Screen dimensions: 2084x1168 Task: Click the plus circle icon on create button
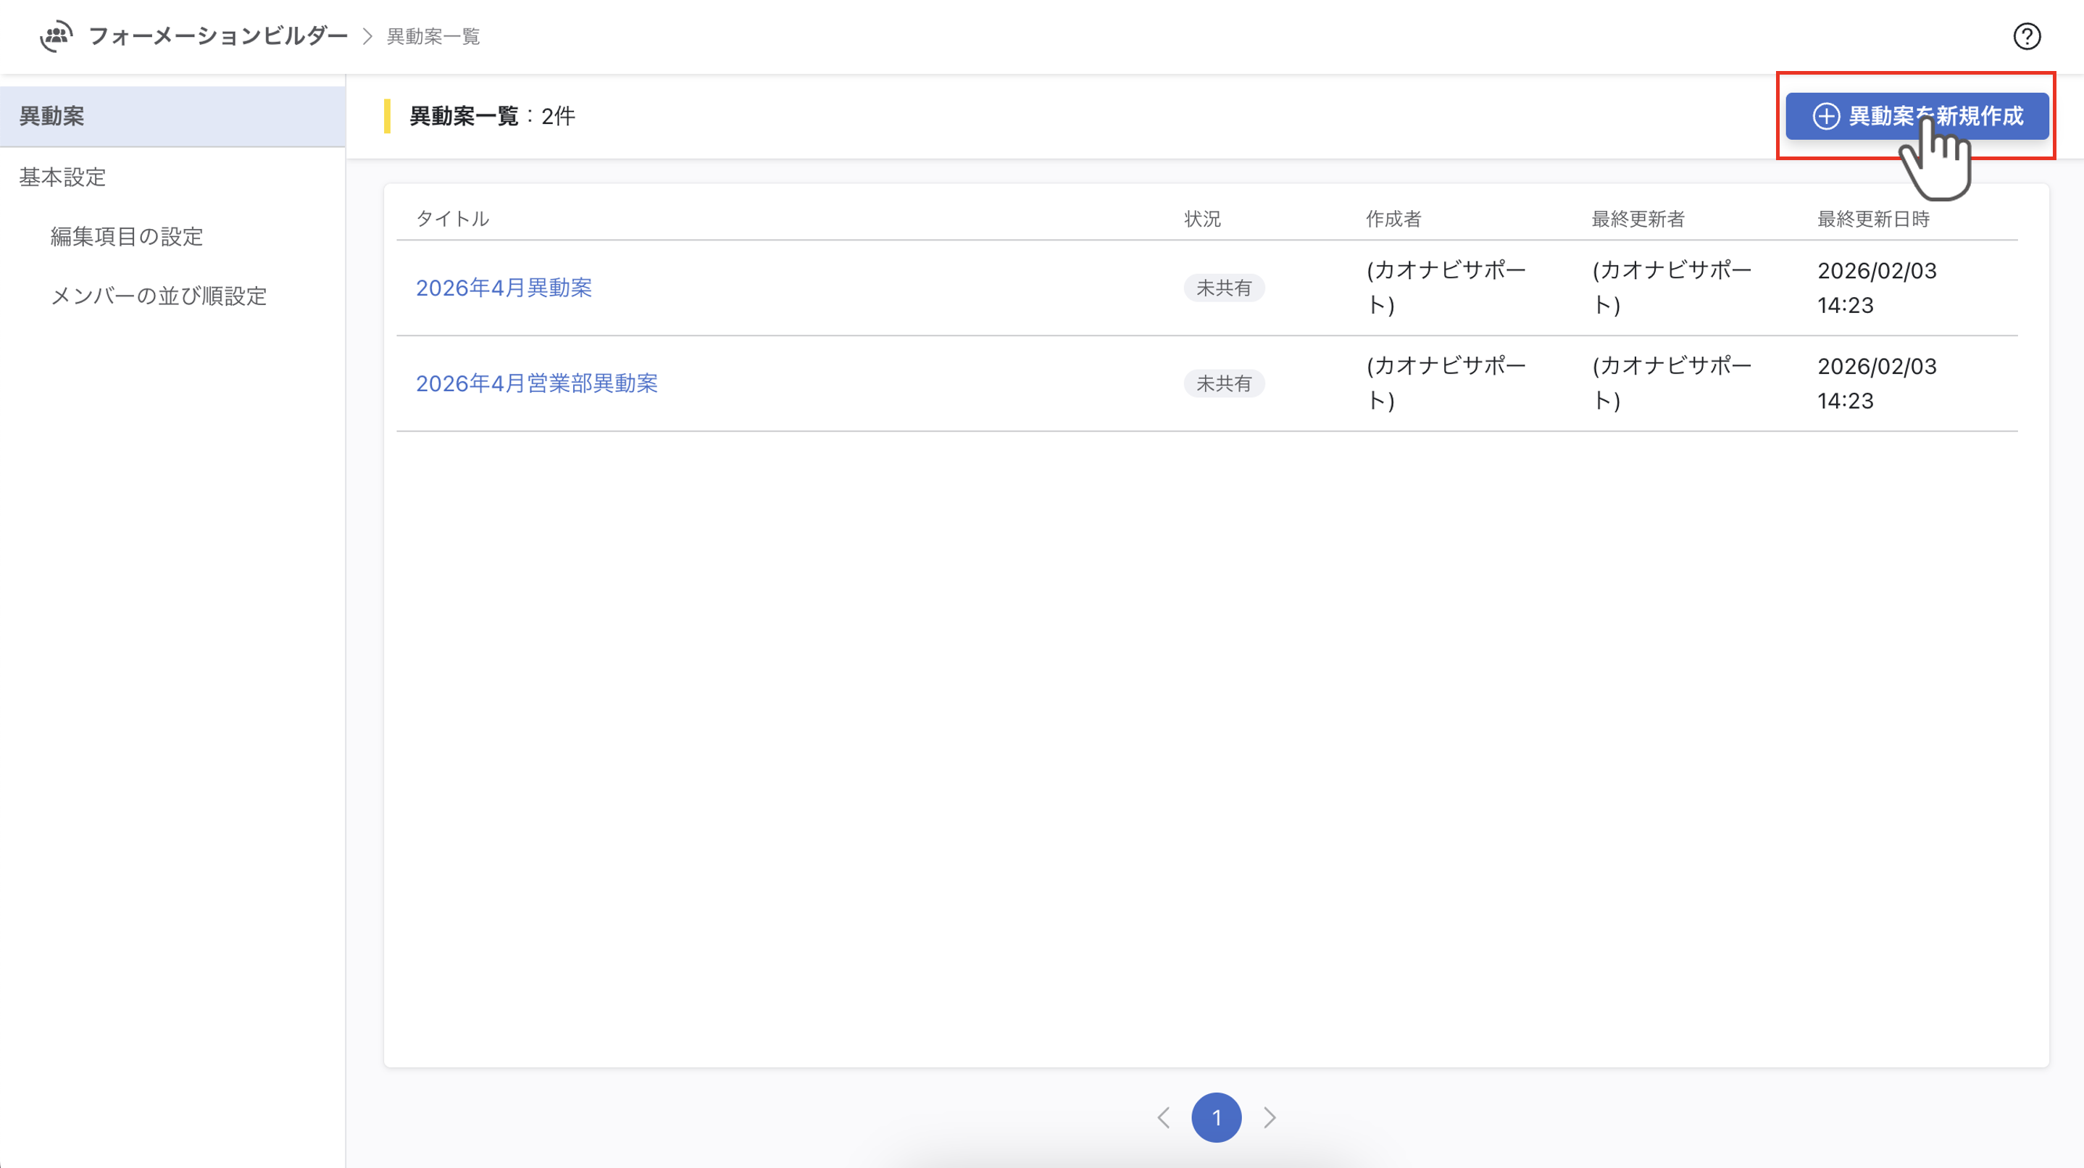pyautogui.click(x=1826, y=117)
